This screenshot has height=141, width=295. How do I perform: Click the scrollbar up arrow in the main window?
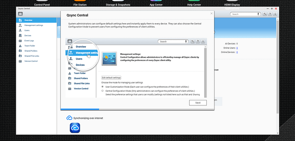278,19
